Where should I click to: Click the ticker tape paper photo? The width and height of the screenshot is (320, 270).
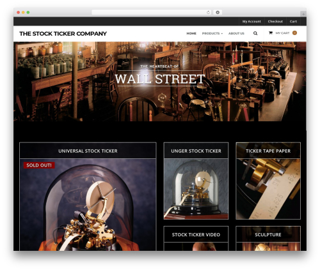click(x=268, y=189)
